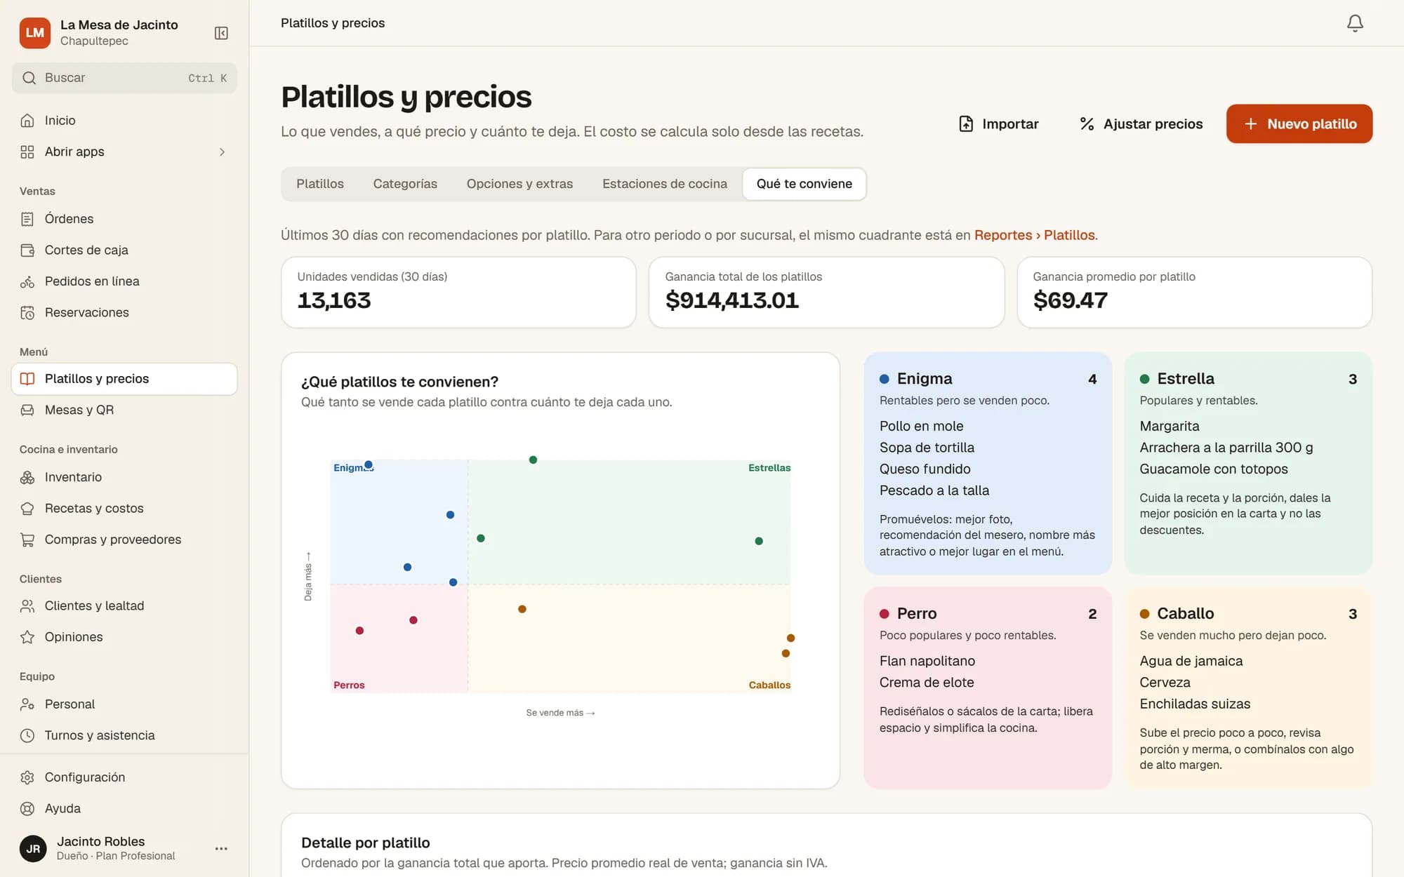This screenshot has width=1404, height=877.
Task: Click the Ajustar precios button
Action: click(1141, 124)
